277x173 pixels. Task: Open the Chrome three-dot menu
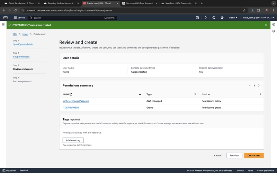tap(273, 10)
